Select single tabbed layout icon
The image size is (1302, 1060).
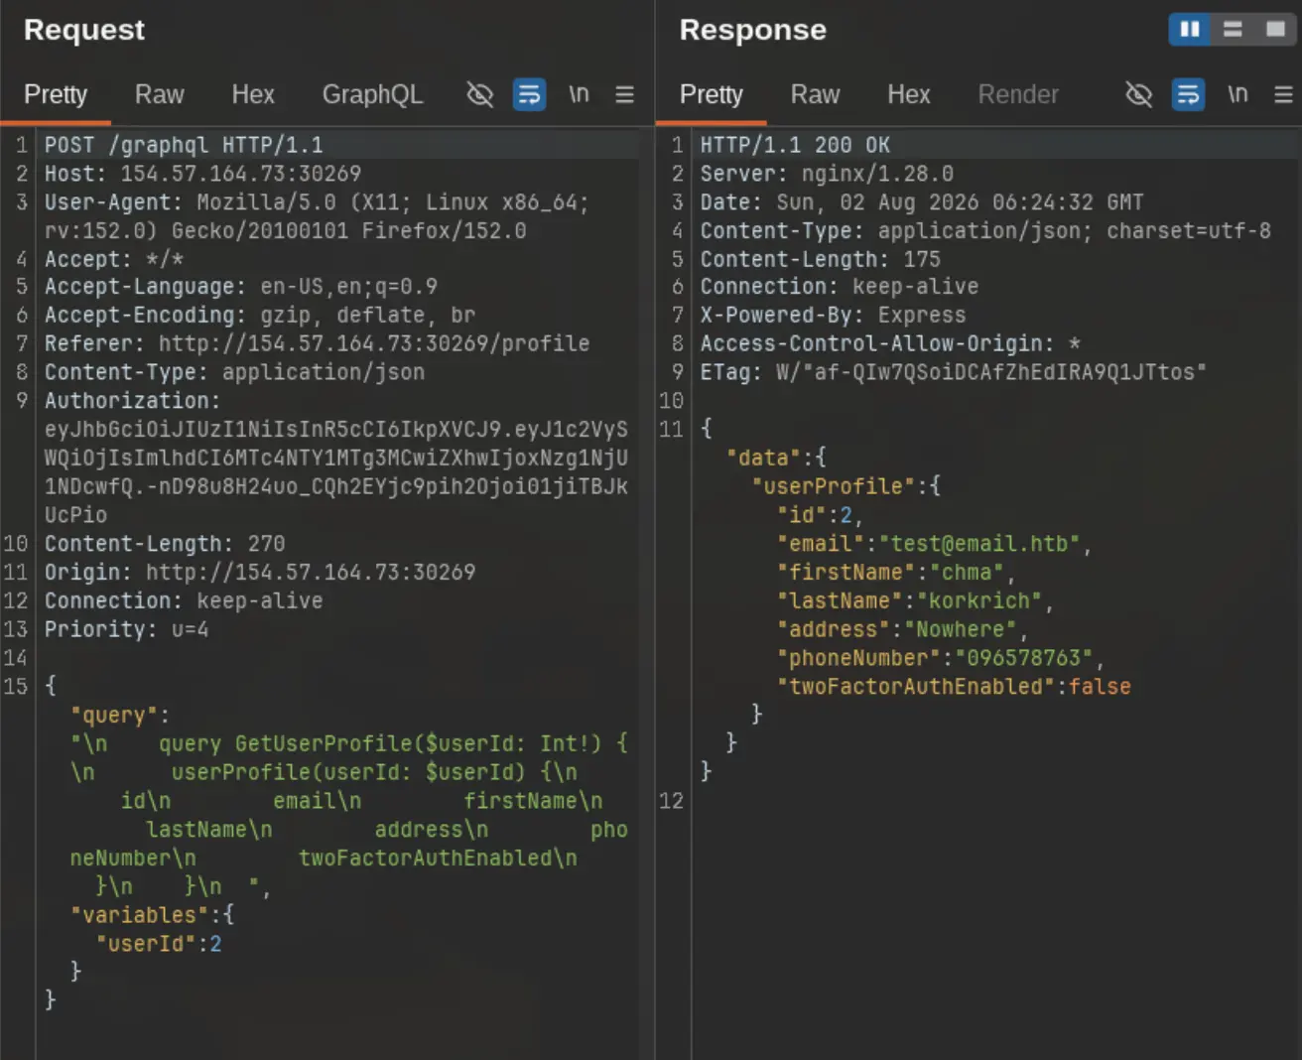pos(1275,29)
